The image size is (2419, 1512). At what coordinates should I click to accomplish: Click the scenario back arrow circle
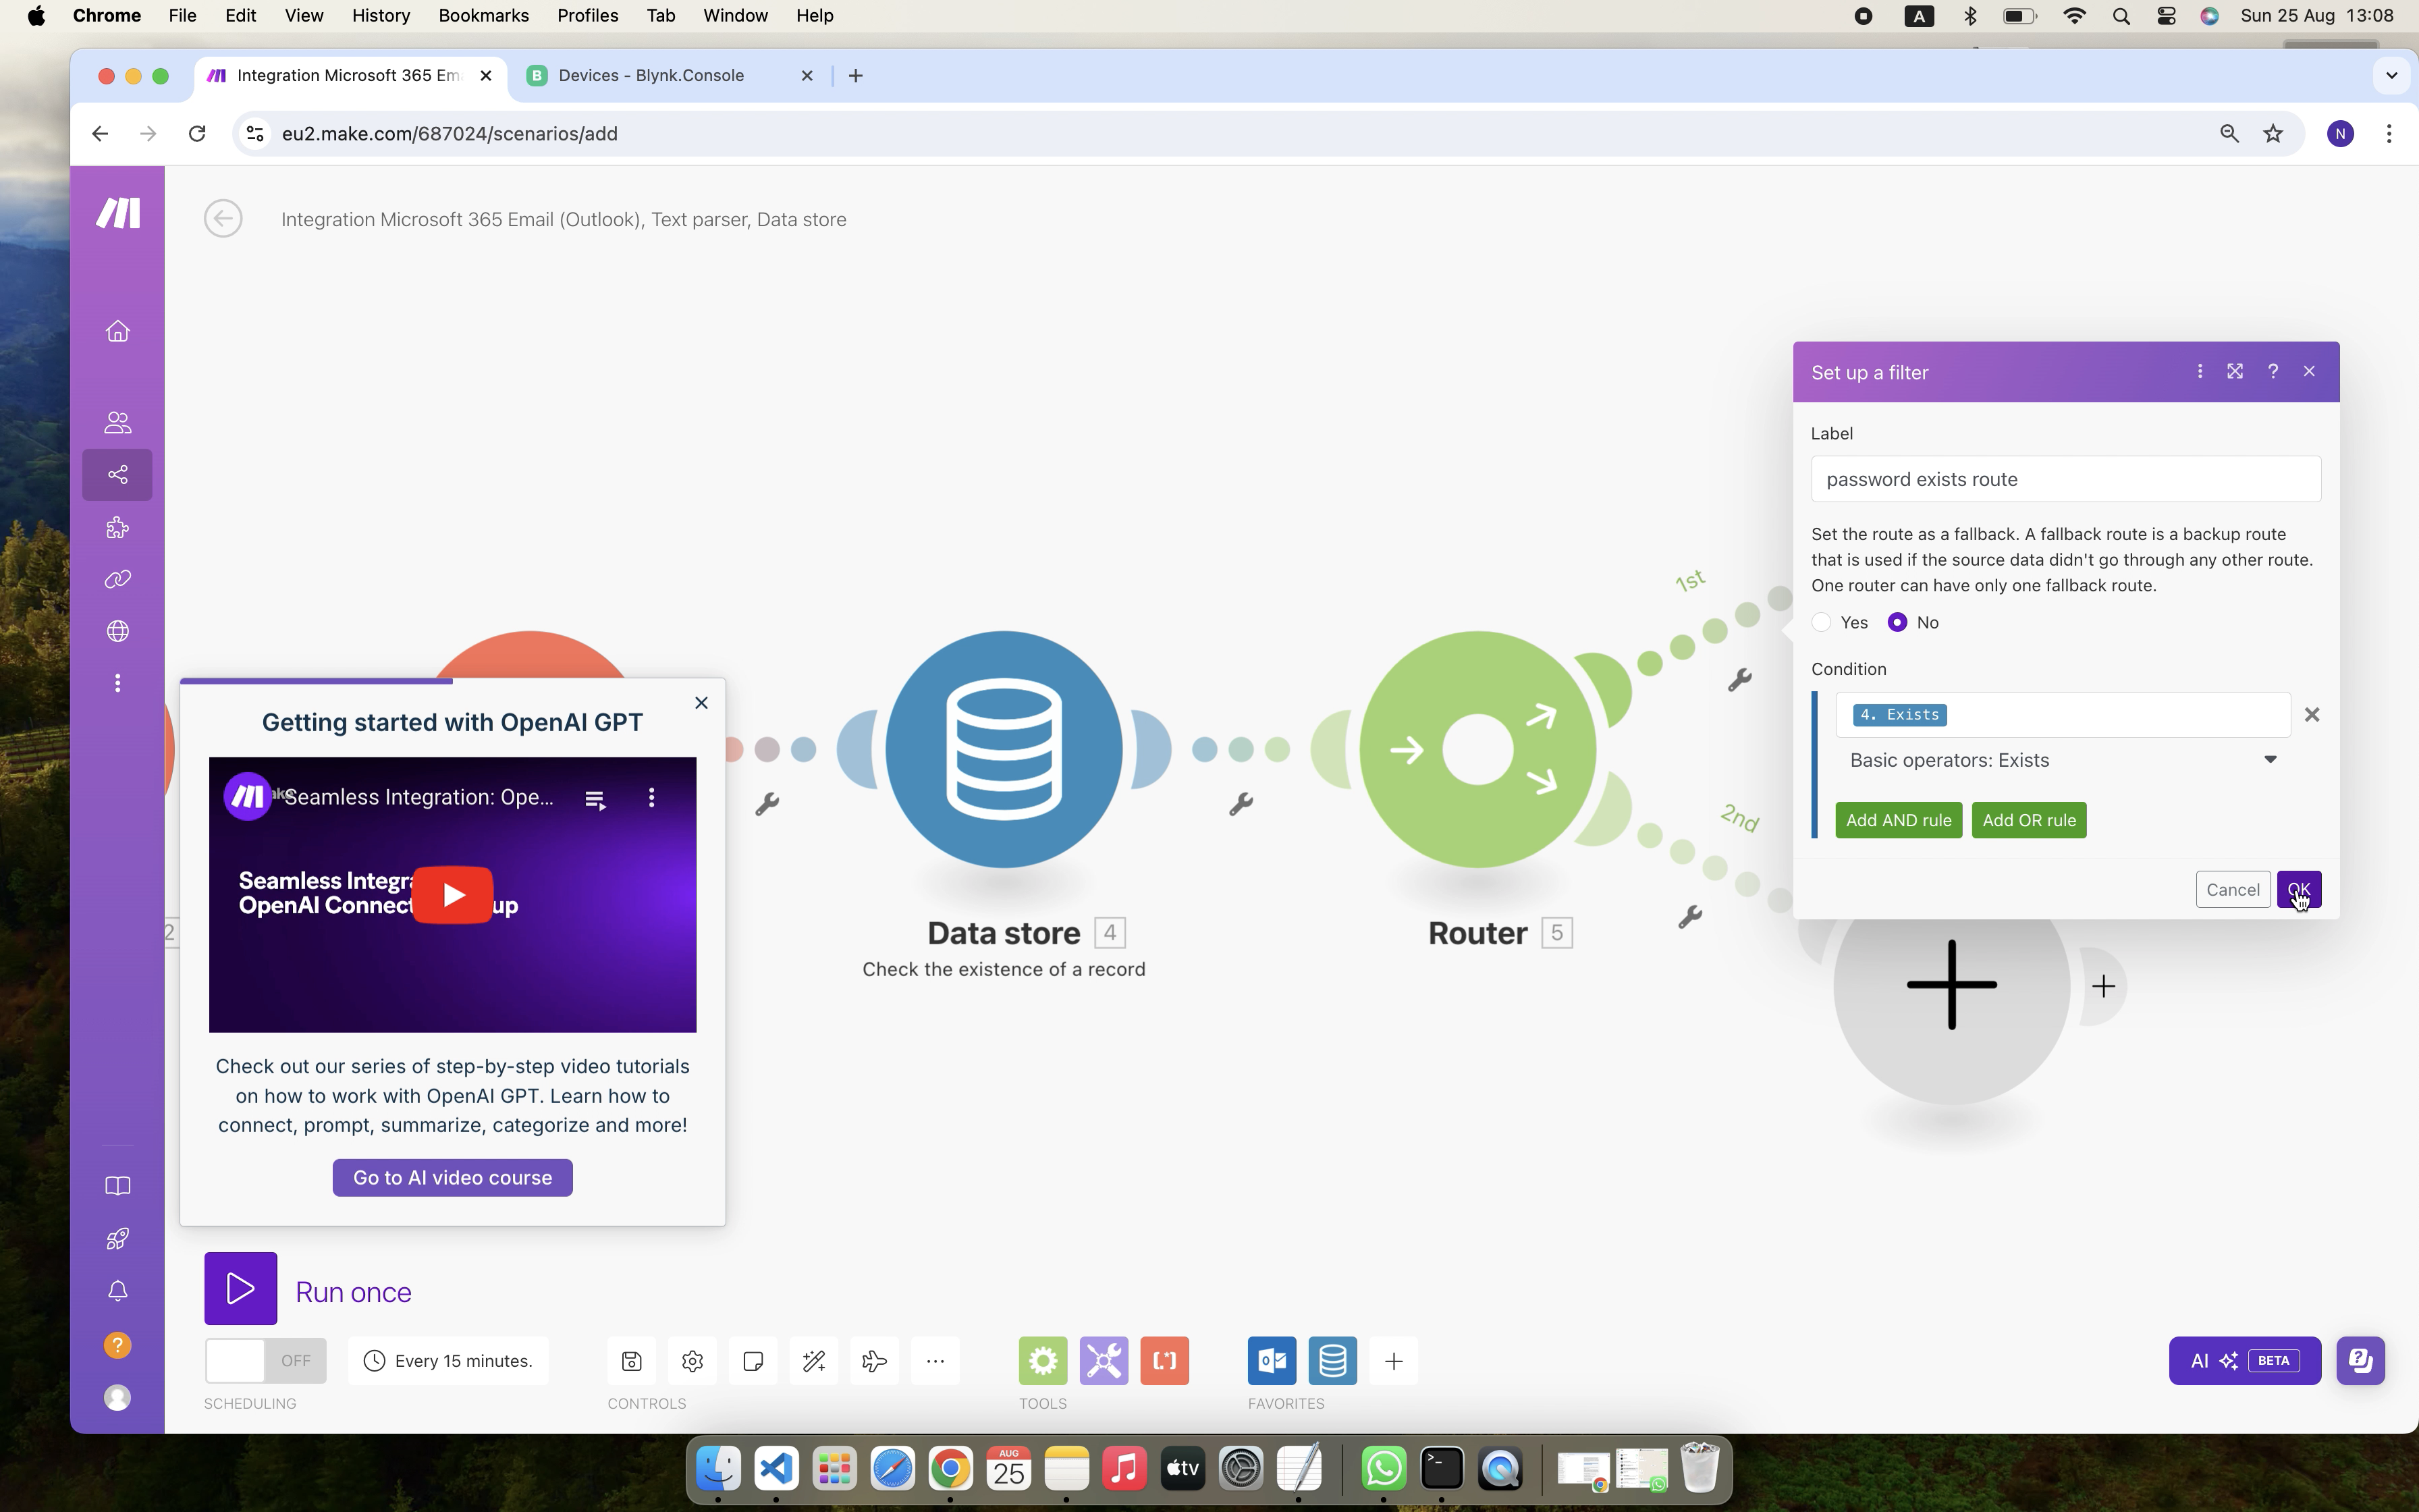[223, 219]
